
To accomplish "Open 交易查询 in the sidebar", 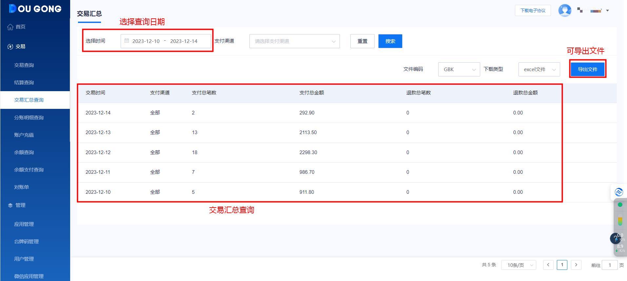I will pyautogui.click(x=24, y=65).
